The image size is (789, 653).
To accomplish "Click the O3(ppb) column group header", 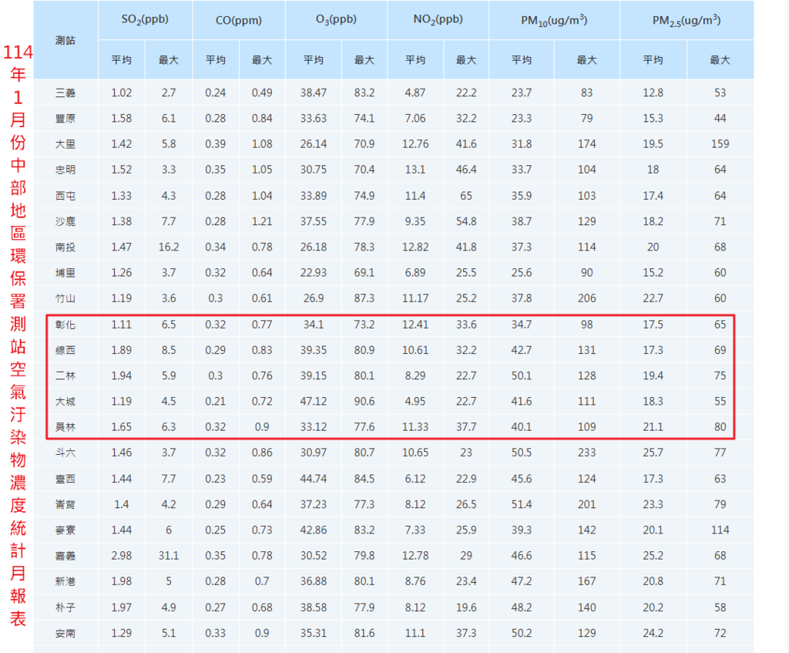I will click(336, 19).
